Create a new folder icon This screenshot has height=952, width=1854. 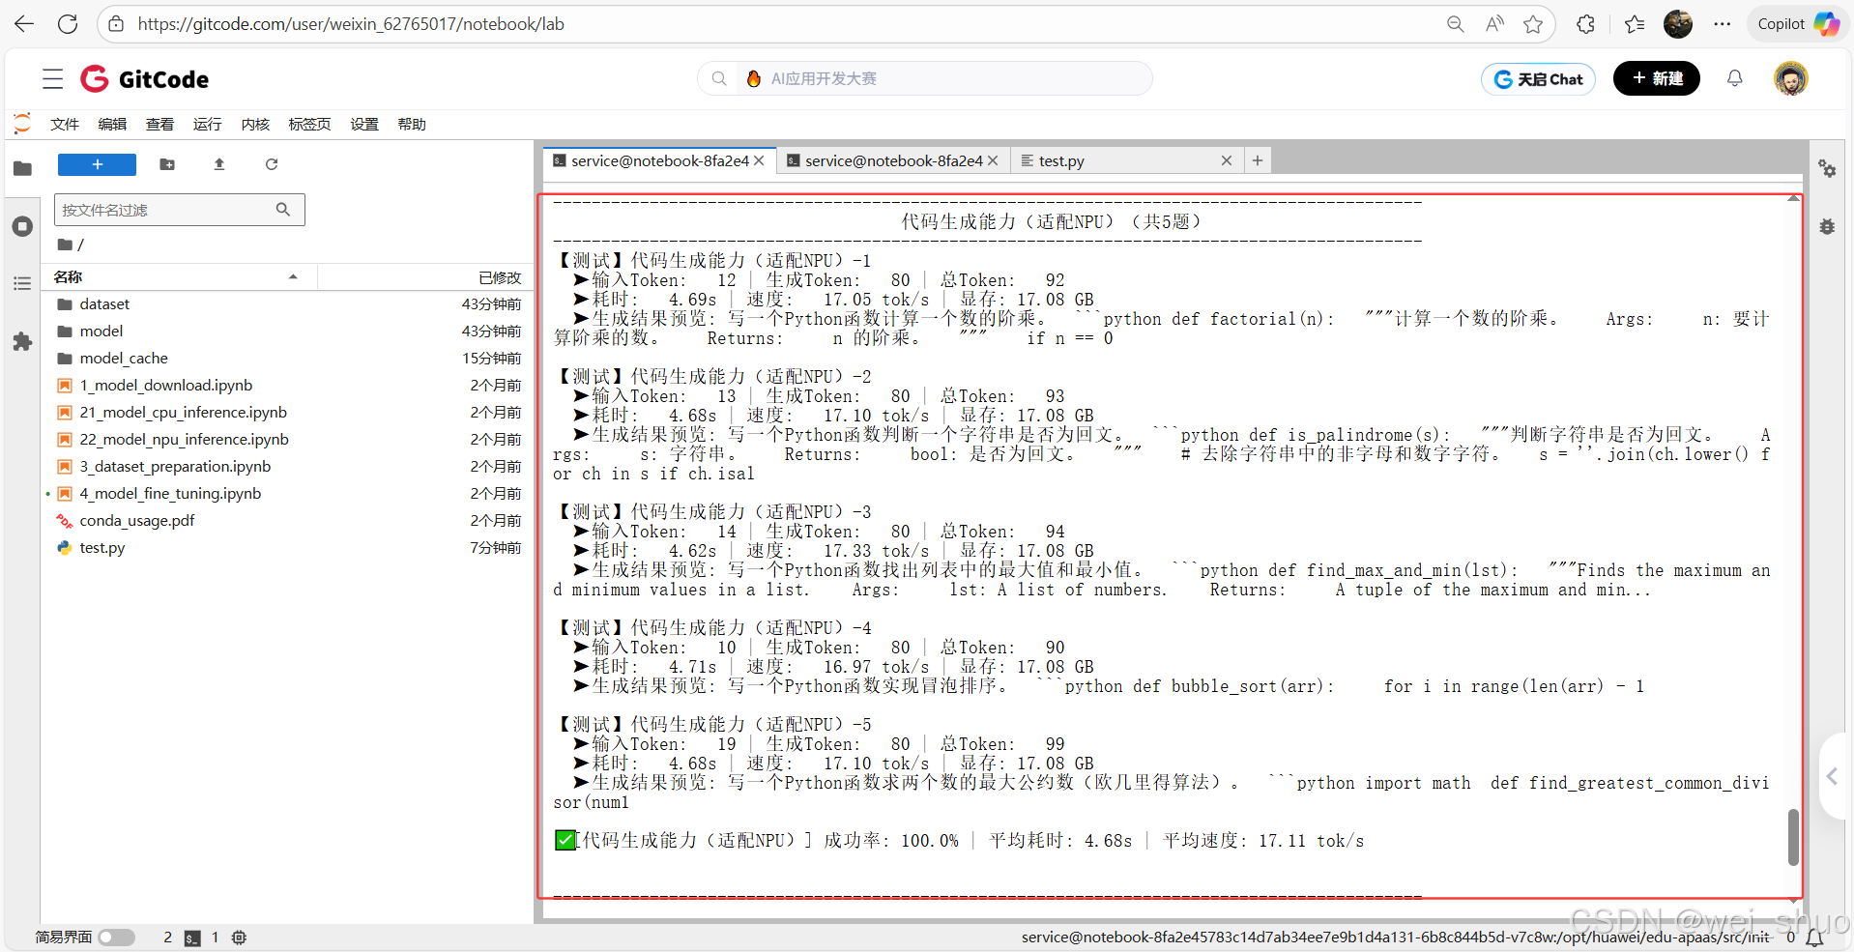[x=167, y=164]
